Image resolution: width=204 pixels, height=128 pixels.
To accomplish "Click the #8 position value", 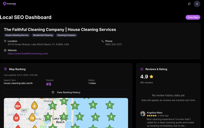I will pyautogui.click(x=49, y=84).
